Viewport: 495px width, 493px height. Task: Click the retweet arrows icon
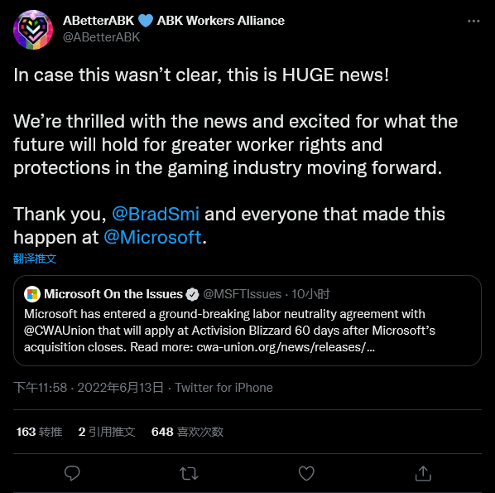pos(189,473)
